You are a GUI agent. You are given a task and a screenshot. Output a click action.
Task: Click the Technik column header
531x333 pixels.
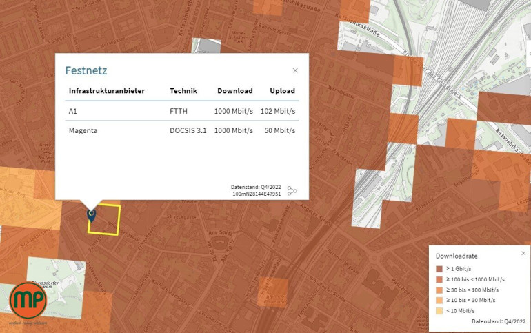pos(183,91)
